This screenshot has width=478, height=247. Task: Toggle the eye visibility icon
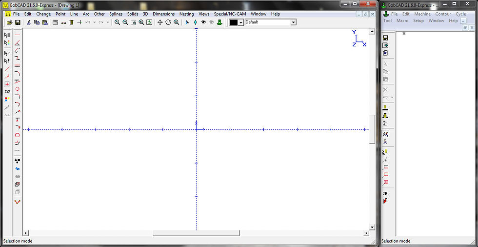[x=203, y=22]
